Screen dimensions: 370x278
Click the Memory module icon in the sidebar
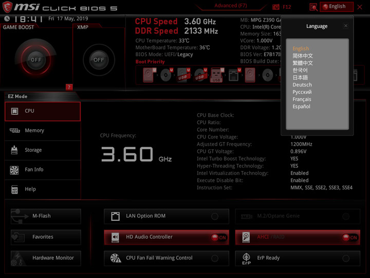point(14,130)
